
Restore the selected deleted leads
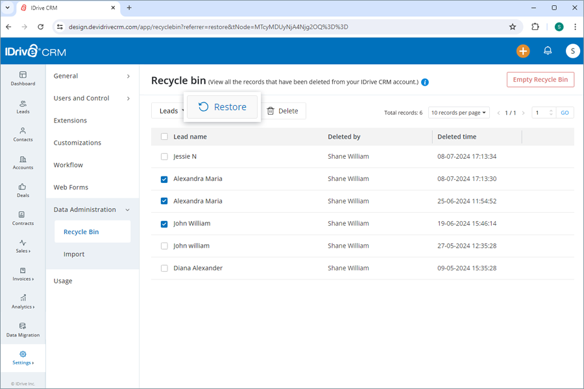223,106
